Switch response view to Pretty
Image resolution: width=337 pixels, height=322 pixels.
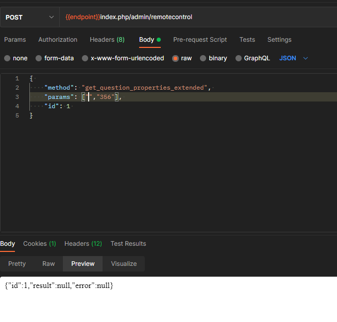(x=17, y=264)
